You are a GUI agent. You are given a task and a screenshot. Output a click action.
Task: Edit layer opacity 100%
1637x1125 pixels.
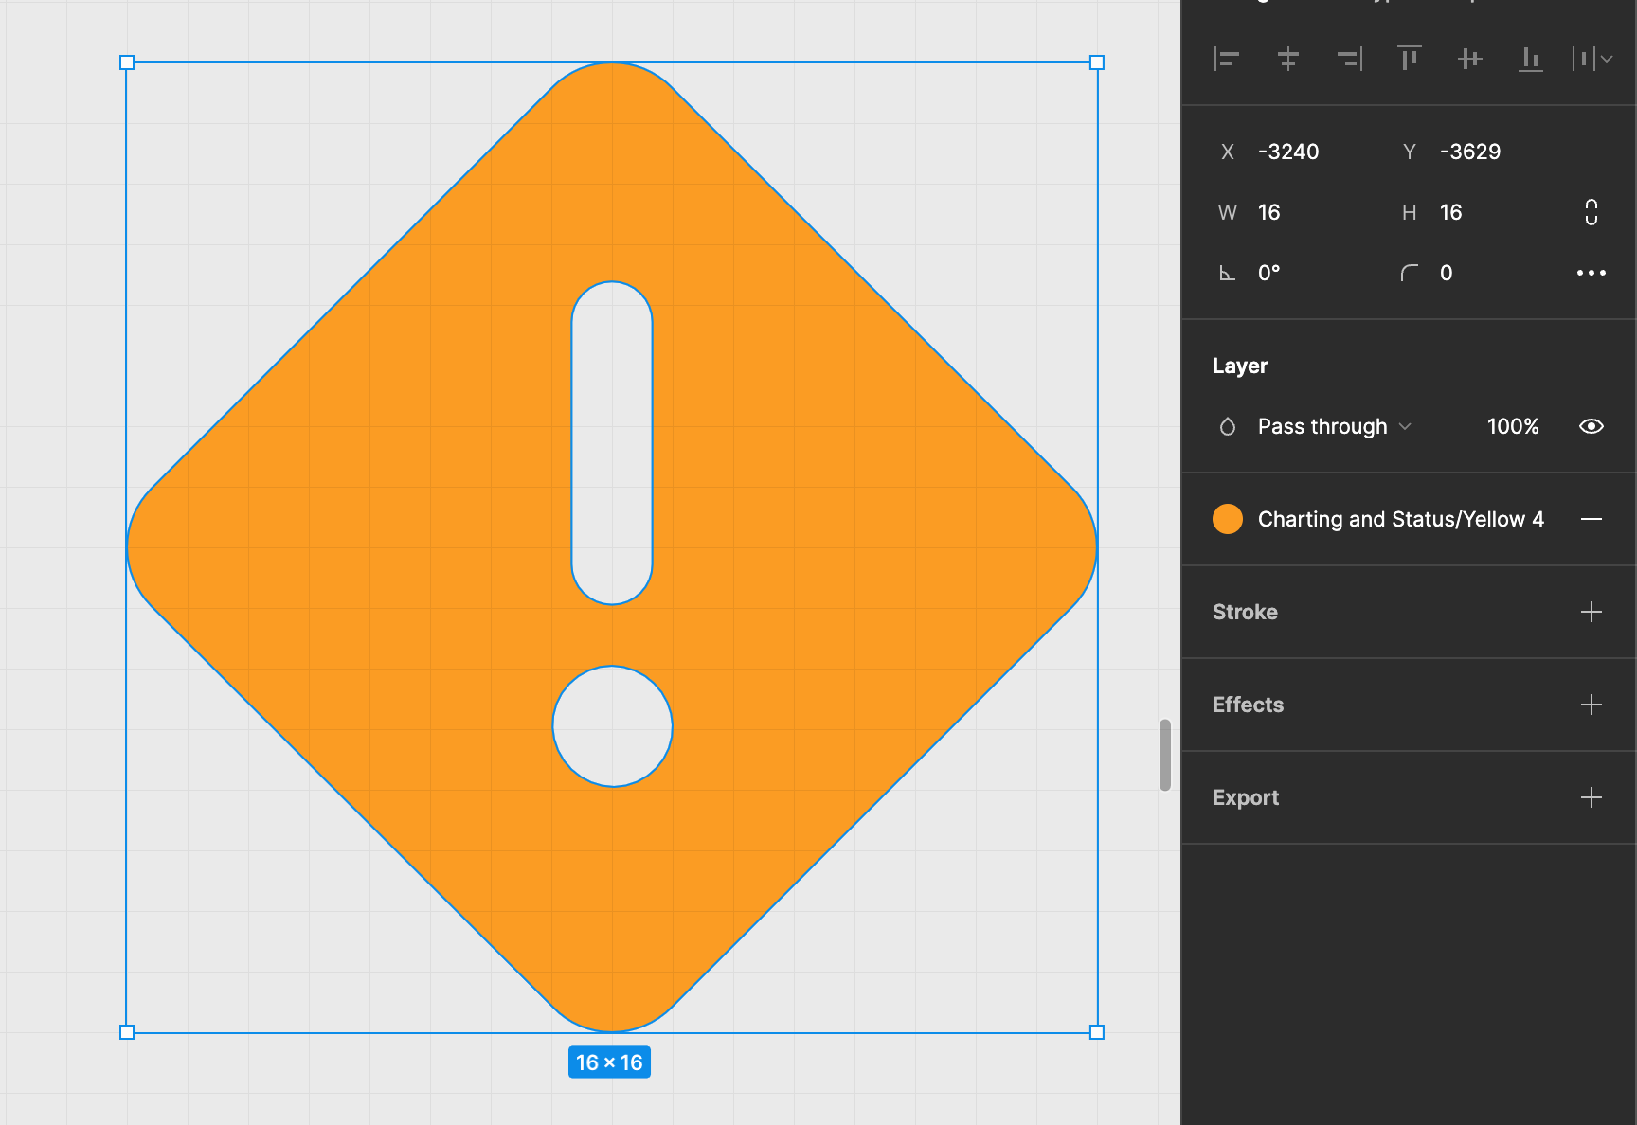[1513, 426]
